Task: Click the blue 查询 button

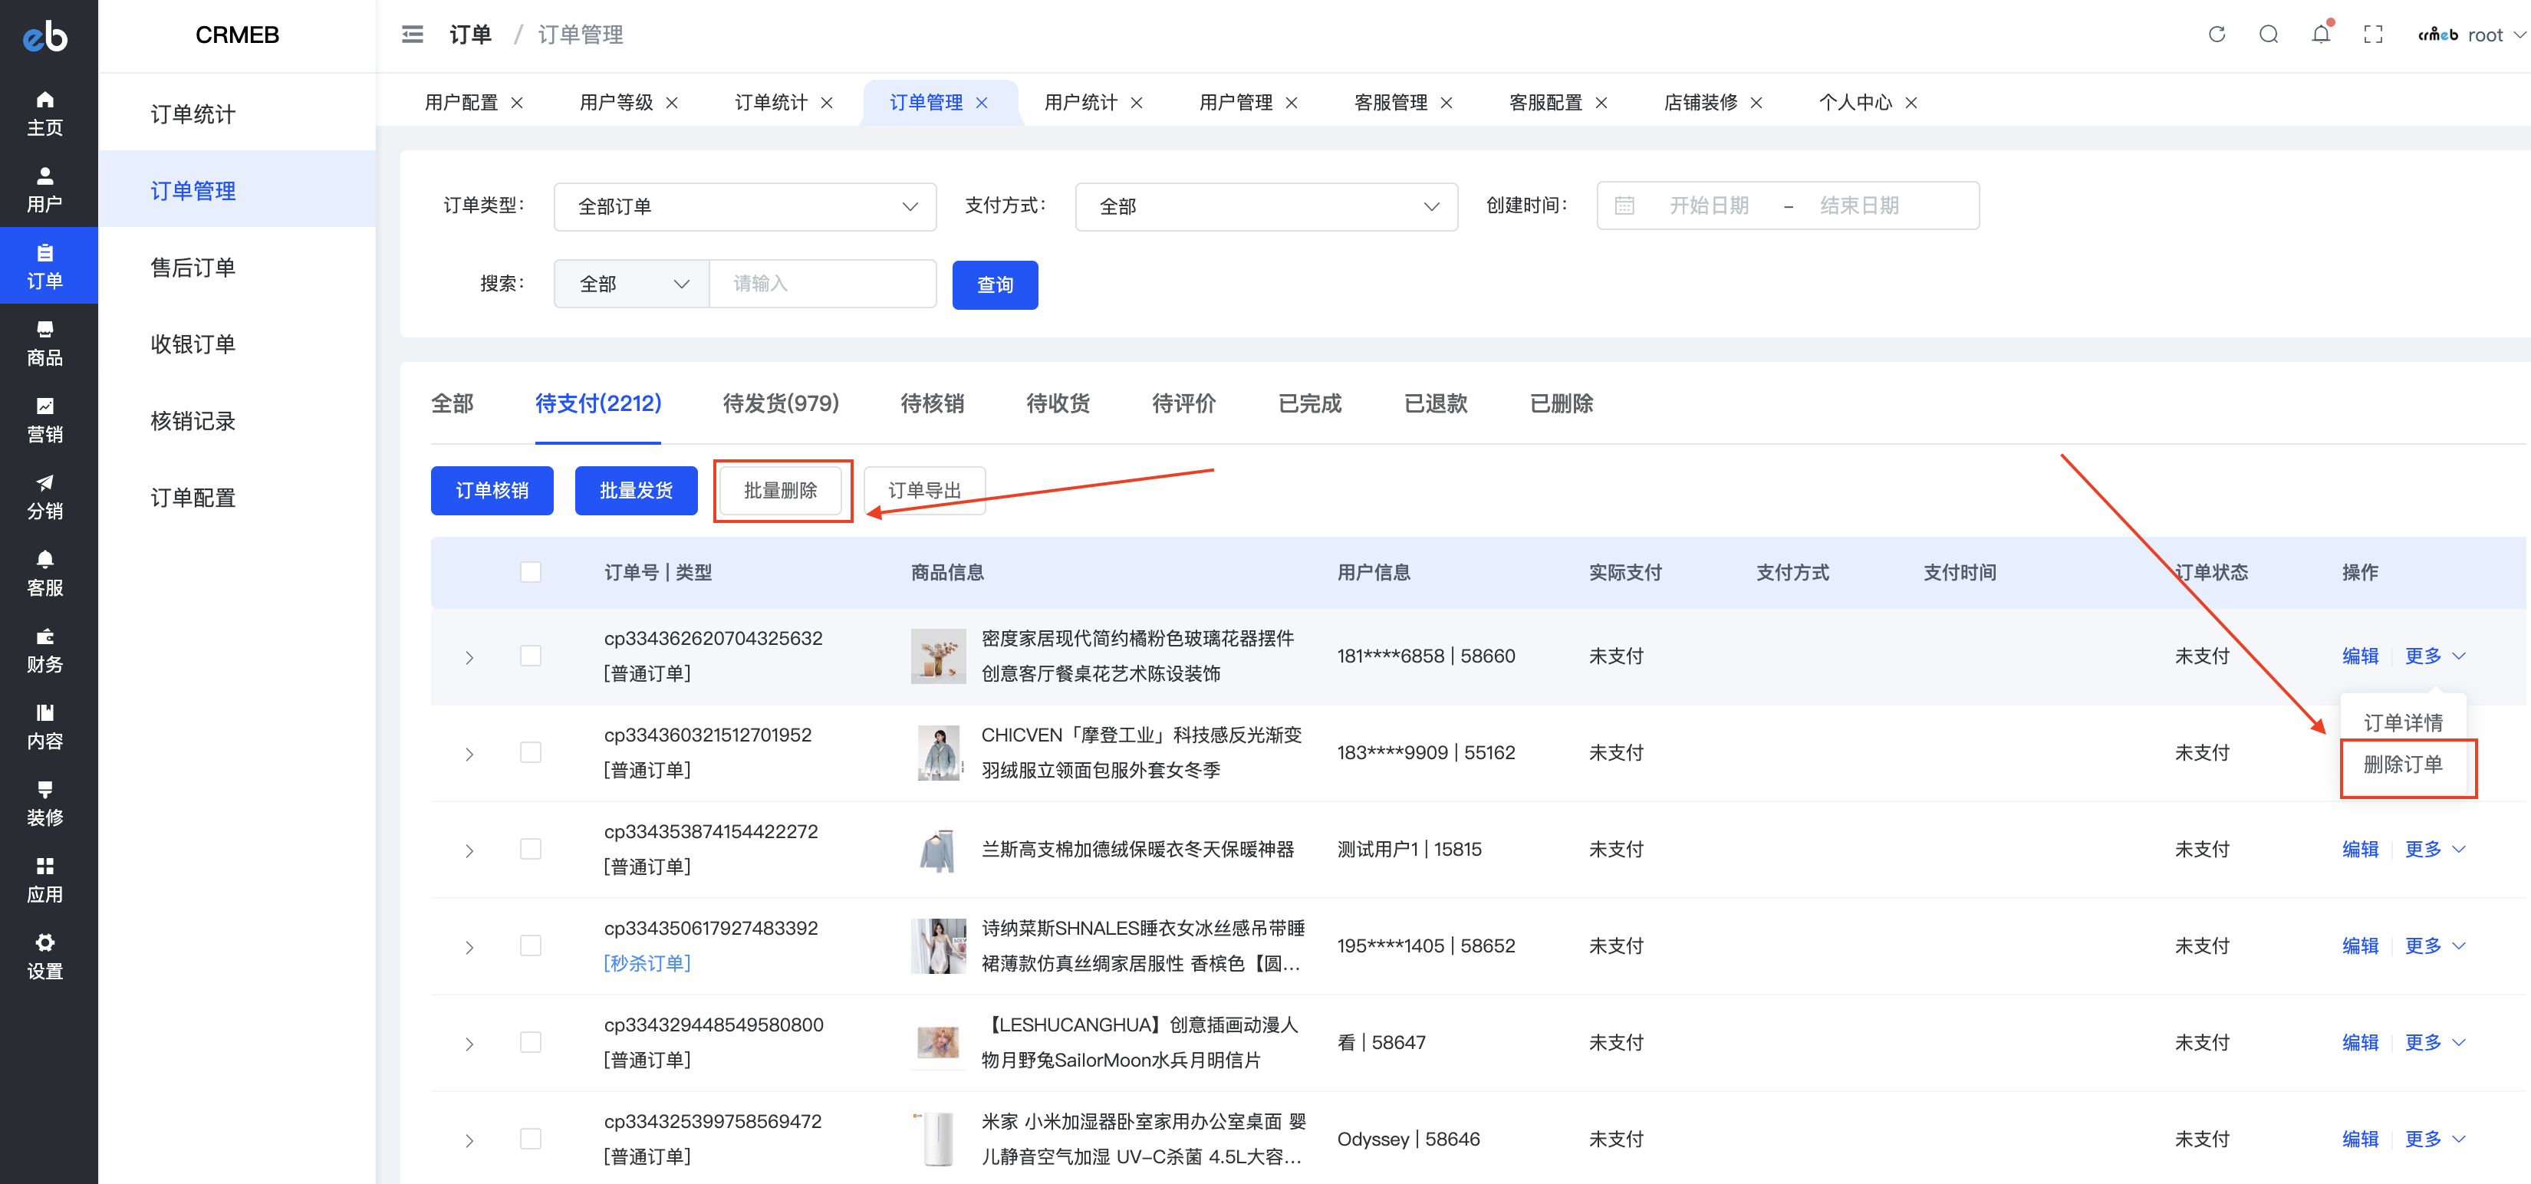Action: [x=994, y=285]
